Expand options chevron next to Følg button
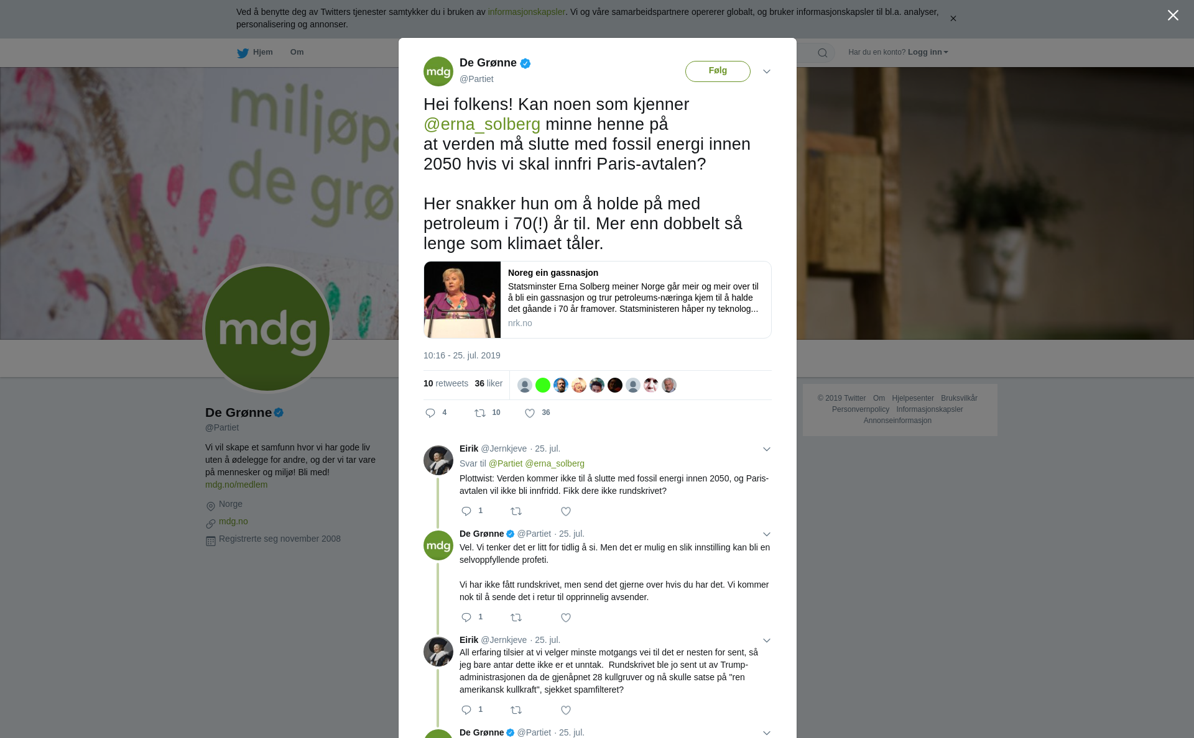Viewport: 1194px width, 738px height. (x=767, y=71)
